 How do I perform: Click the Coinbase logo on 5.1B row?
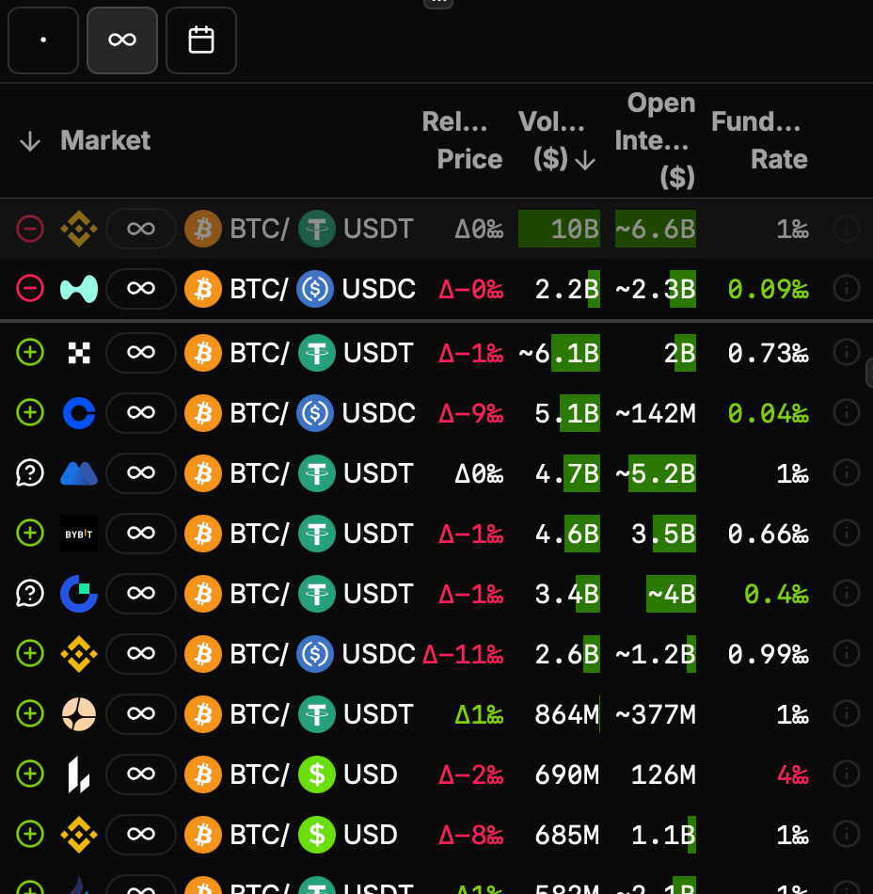(x=79, y=413)
